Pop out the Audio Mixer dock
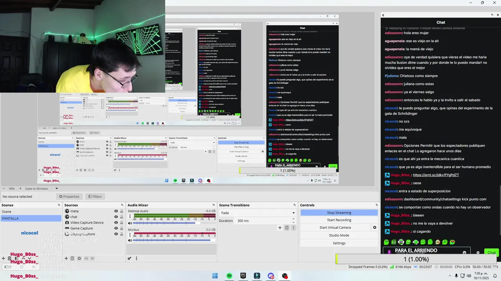This screenshot has height=281, width=501. (214, 205)
